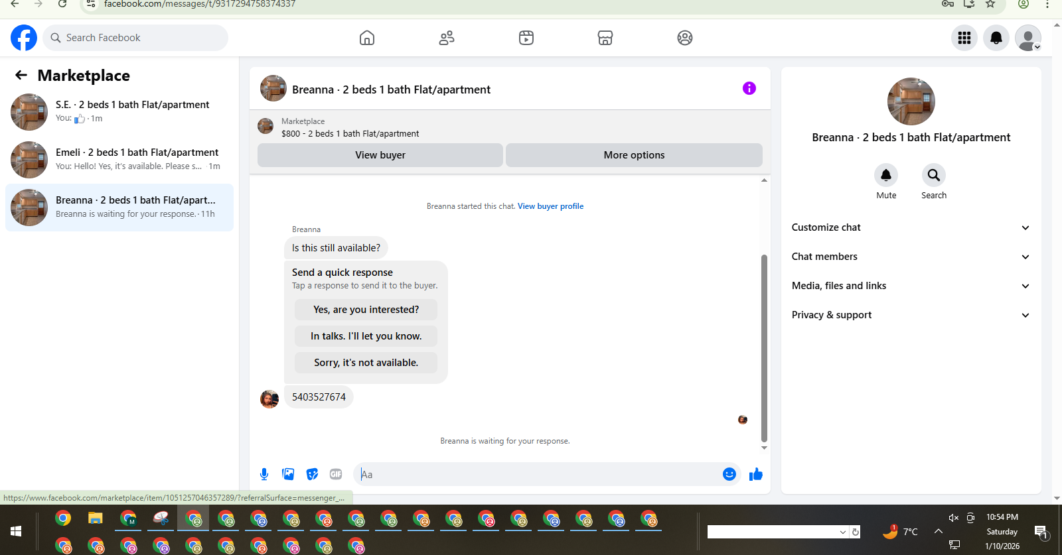This screenshot has width=1062, height=555.
Task: Click the seen-receipt avatar under messages
Action: coord(743,420)
